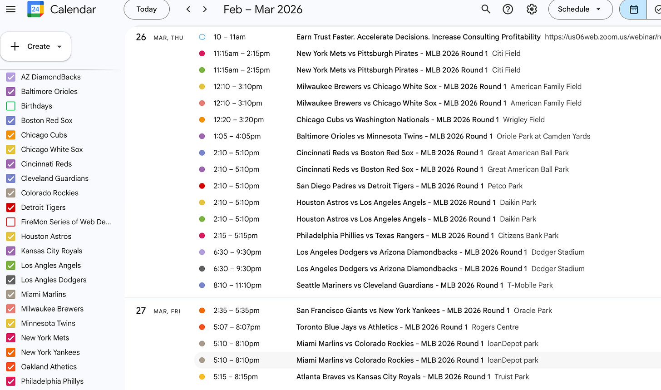
Task: Click Oracle Park location text
Action: click(533, 311)
